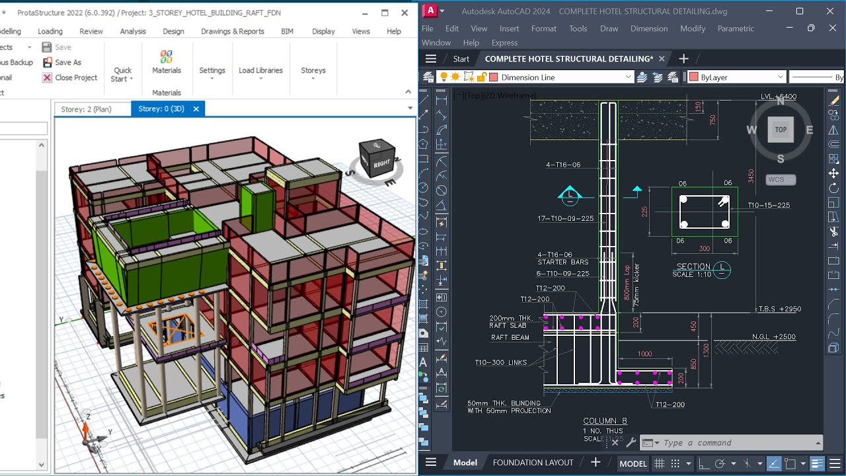Select the Aligned dimension tool
The height and width of the screenshot is (476, 846).
click(x=441, y=114)
